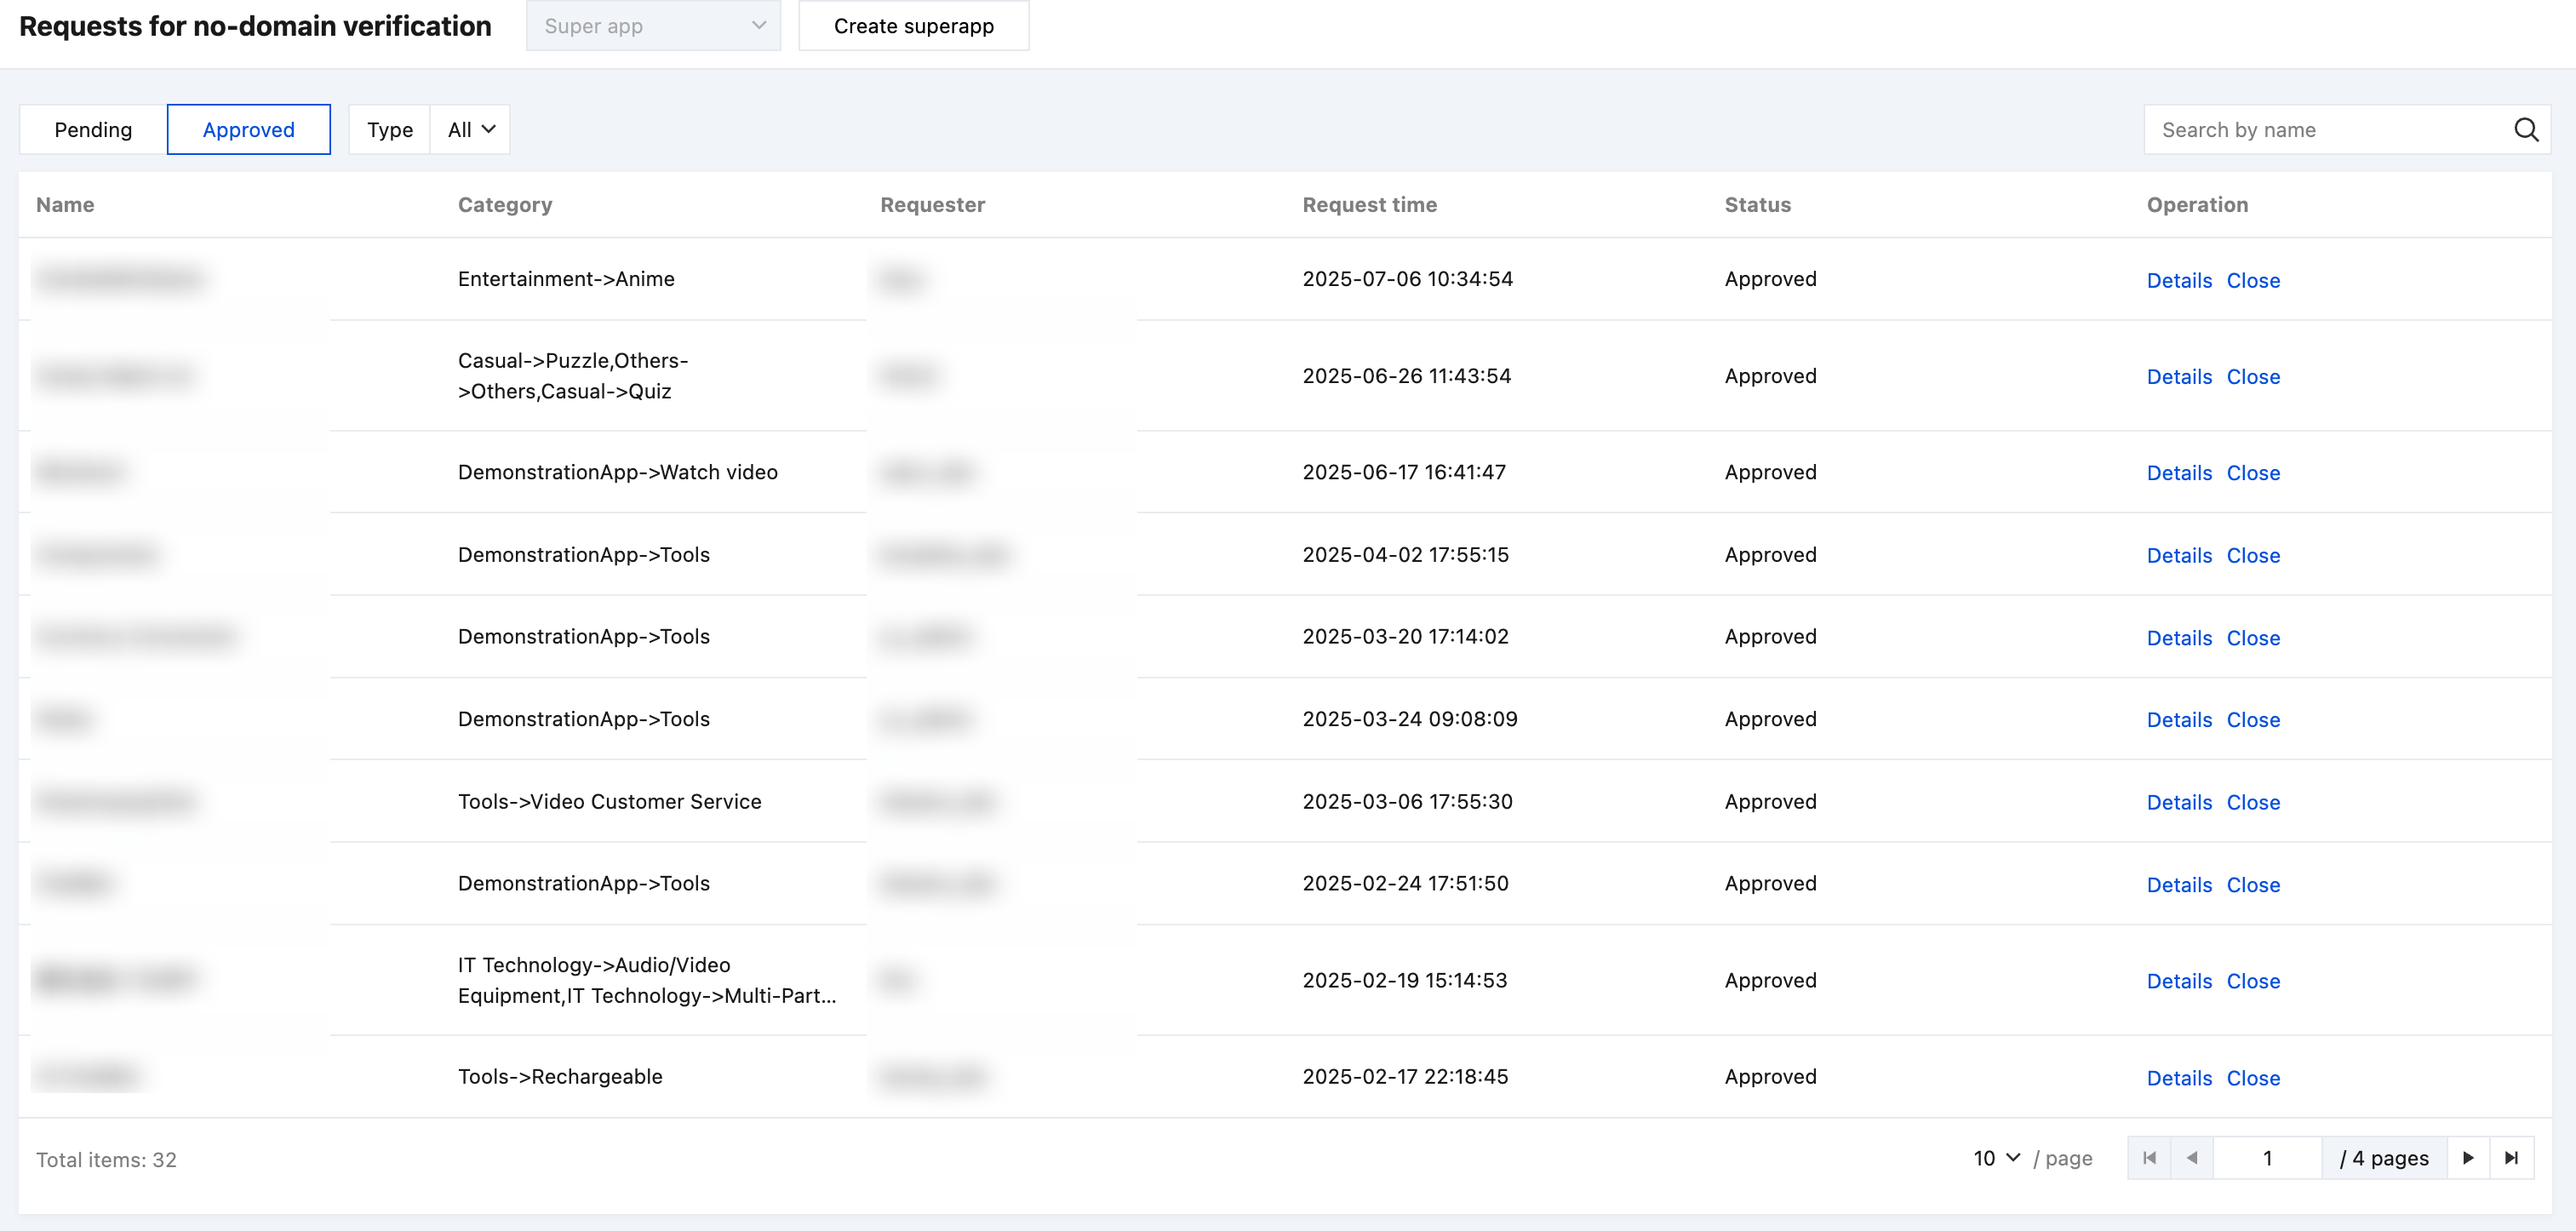The width and height of the screenshot is (2576, 1231).
Task: Go to the previous page arrow
Action: 2192,1158
